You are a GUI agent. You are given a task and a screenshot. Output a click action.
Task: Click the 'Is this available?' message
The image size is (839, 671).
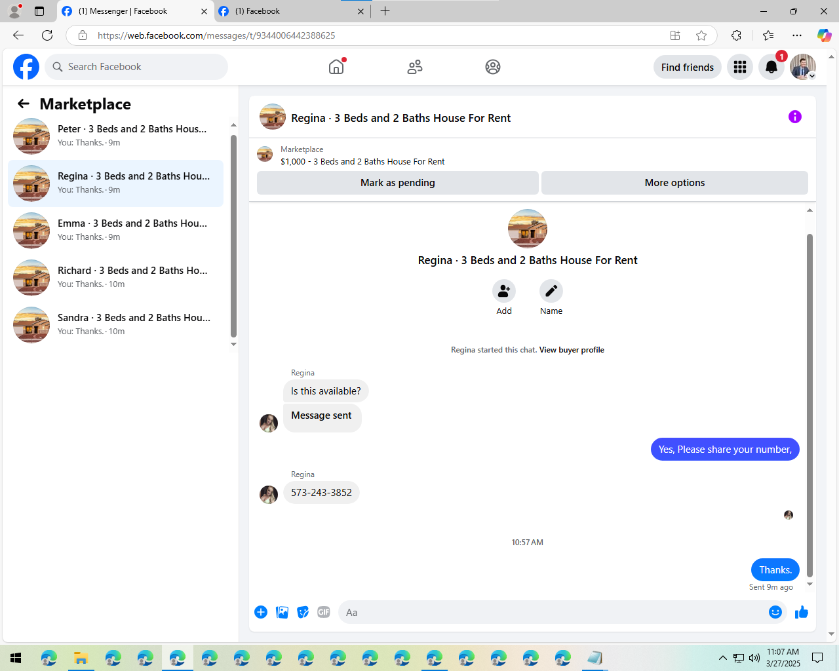pos(326,391)
